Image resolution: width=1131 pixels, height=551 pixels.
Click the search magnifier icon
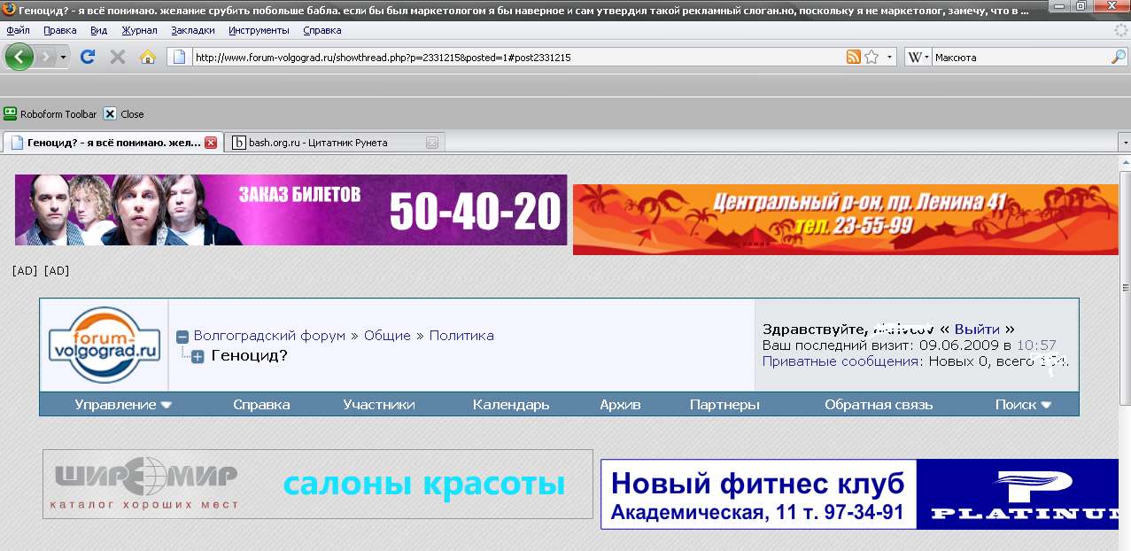(1118, 57)
